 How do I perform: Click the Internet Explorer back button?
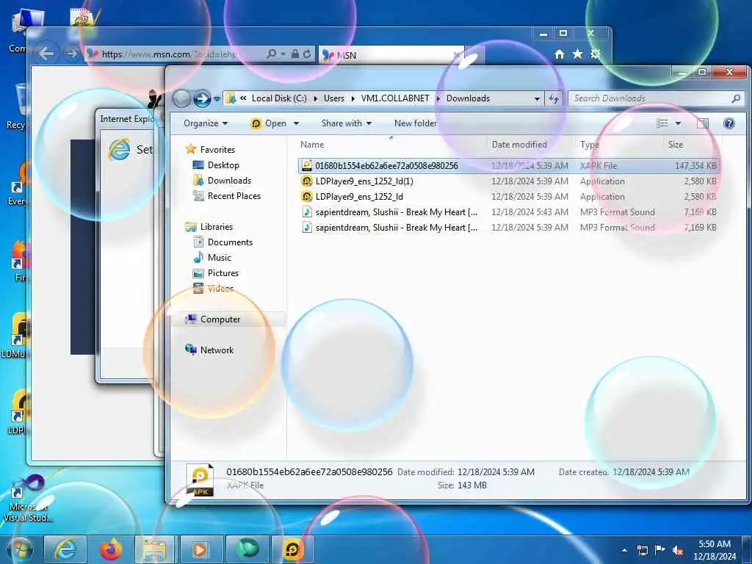click(x=46, y=53)
